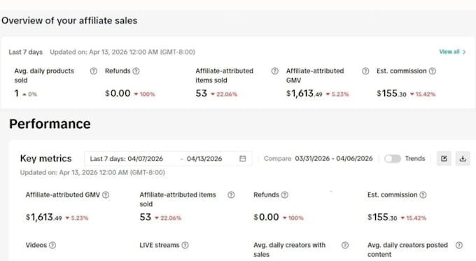Show info for Key metrics Est. commission
The image size is (476, 261).
pyautogui.click(x=423, y=195)
